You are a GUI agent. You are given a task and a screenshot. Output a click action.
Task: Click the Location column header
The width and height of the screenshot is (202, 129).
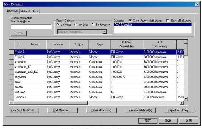[58, 44]
